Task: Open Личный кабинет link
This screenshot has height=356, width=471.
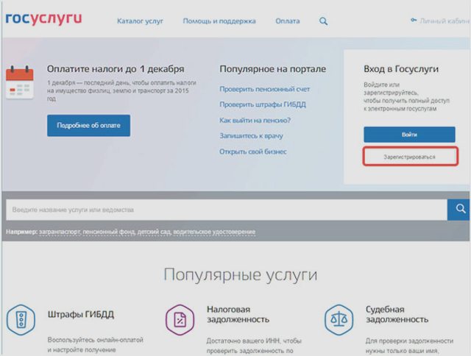Action: click(x=445, y=21)
